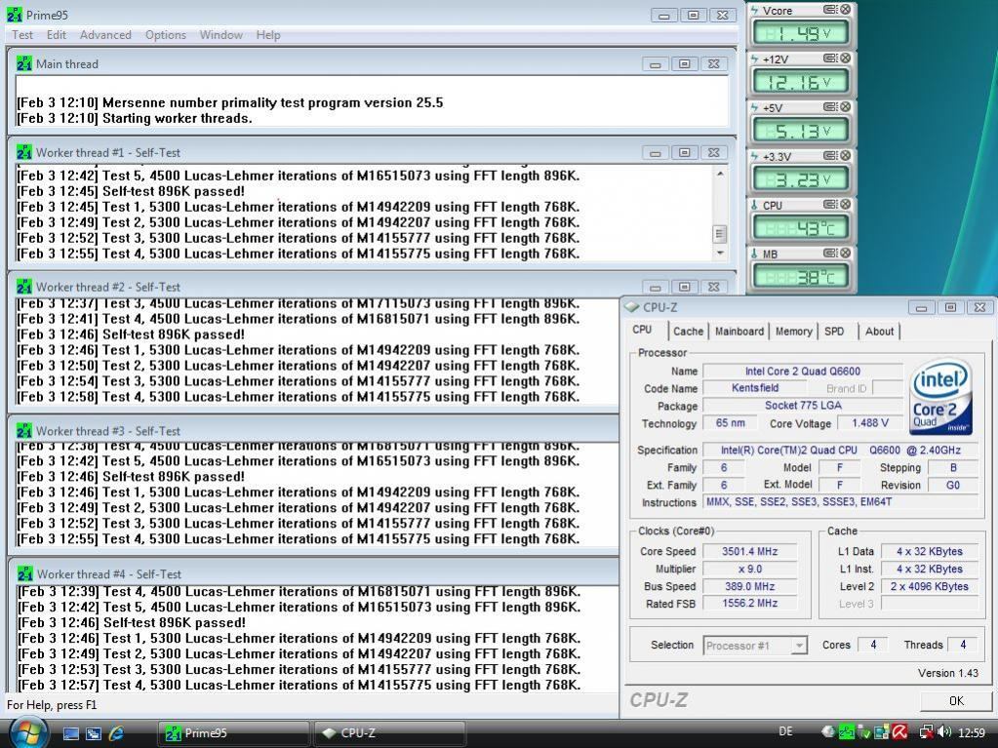Click the volume speaker tray icon
The height and width of the screenshot is (748, 998).
pyautogui.click(x=944, y=732)
